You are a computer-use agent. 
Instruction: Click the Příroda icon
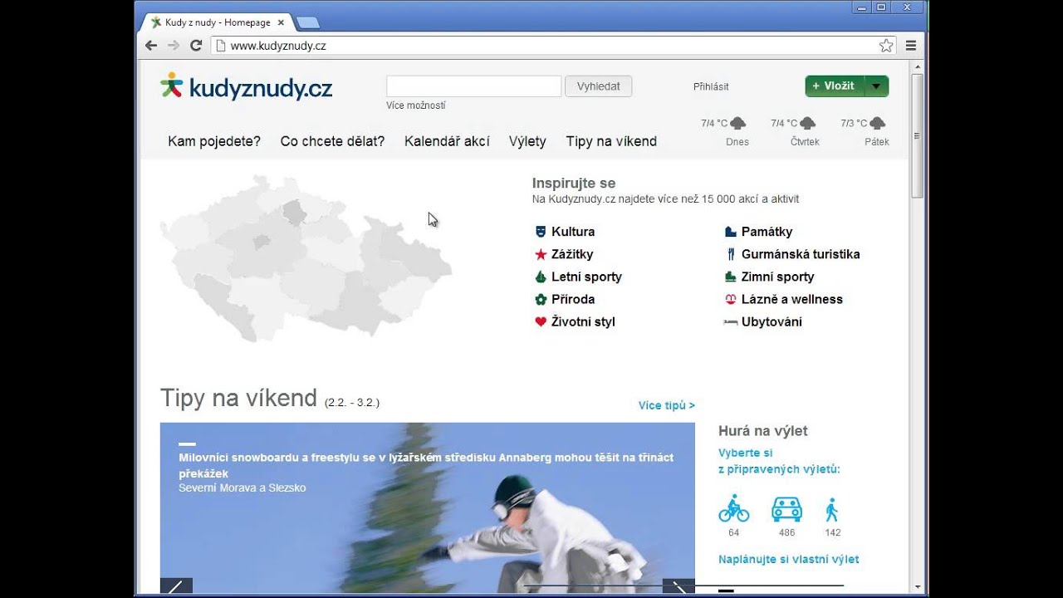[541, 299]
